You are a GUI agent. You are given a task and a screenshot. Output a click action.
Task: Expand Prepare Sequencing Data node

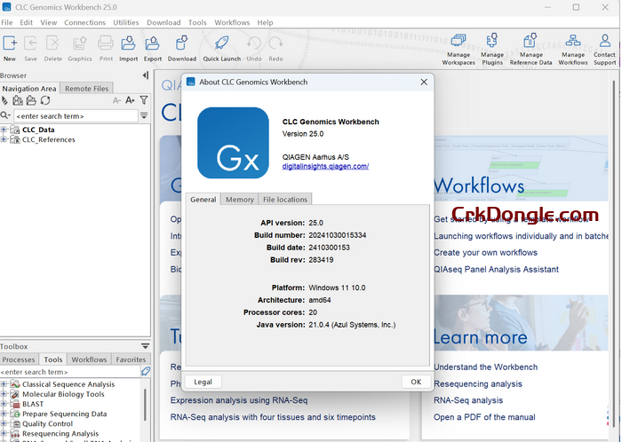pyautogui.click(x=4, y=414)
